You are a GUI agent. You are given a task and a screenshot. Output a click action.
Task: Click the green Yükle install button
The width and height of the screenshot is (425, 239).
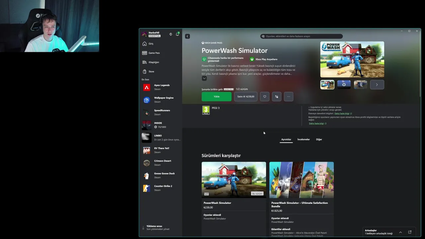point(216,97)
